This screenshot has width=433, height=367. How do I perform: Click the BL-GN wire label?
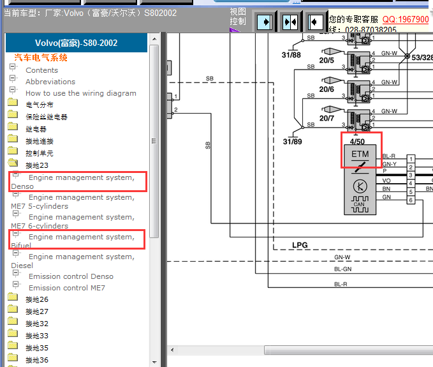[342, 269]
